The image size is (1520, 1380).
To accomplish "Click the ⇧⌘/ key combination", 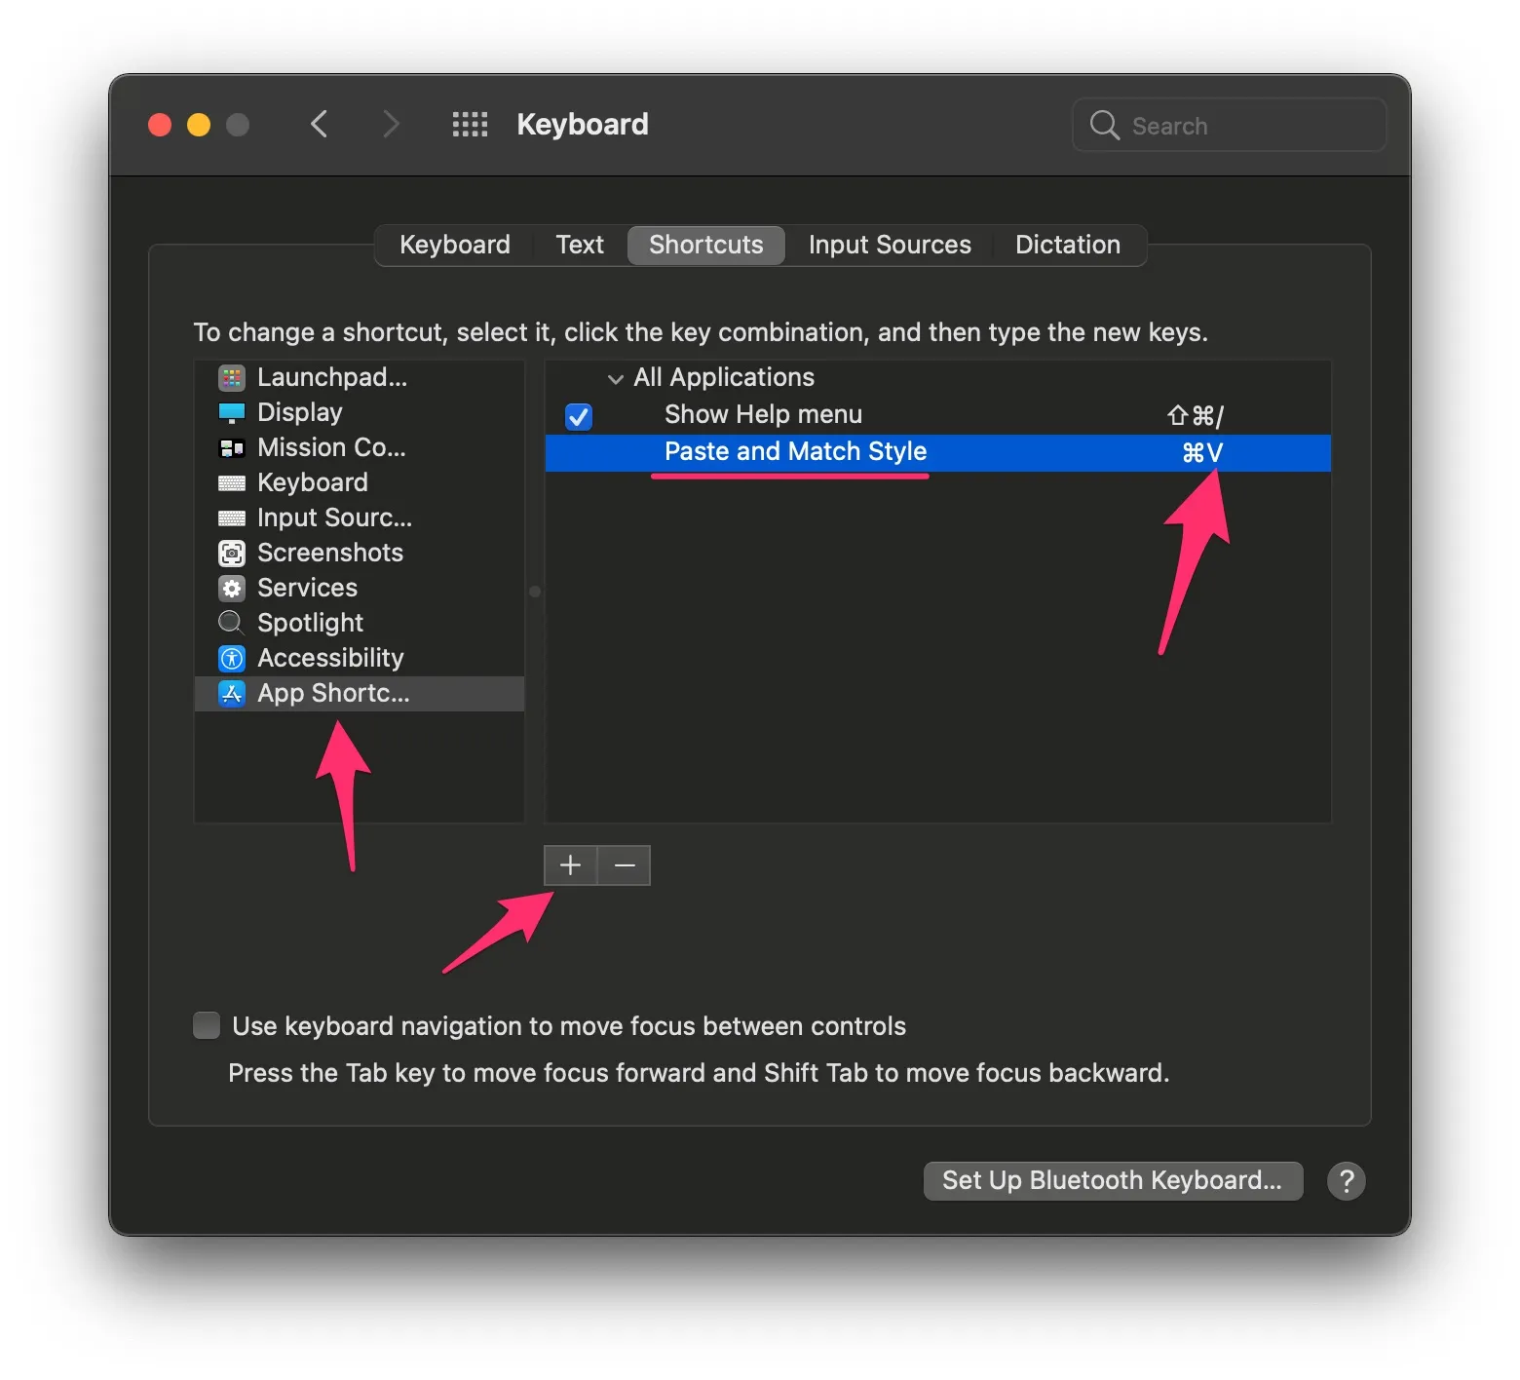I will coord(1196,416).
